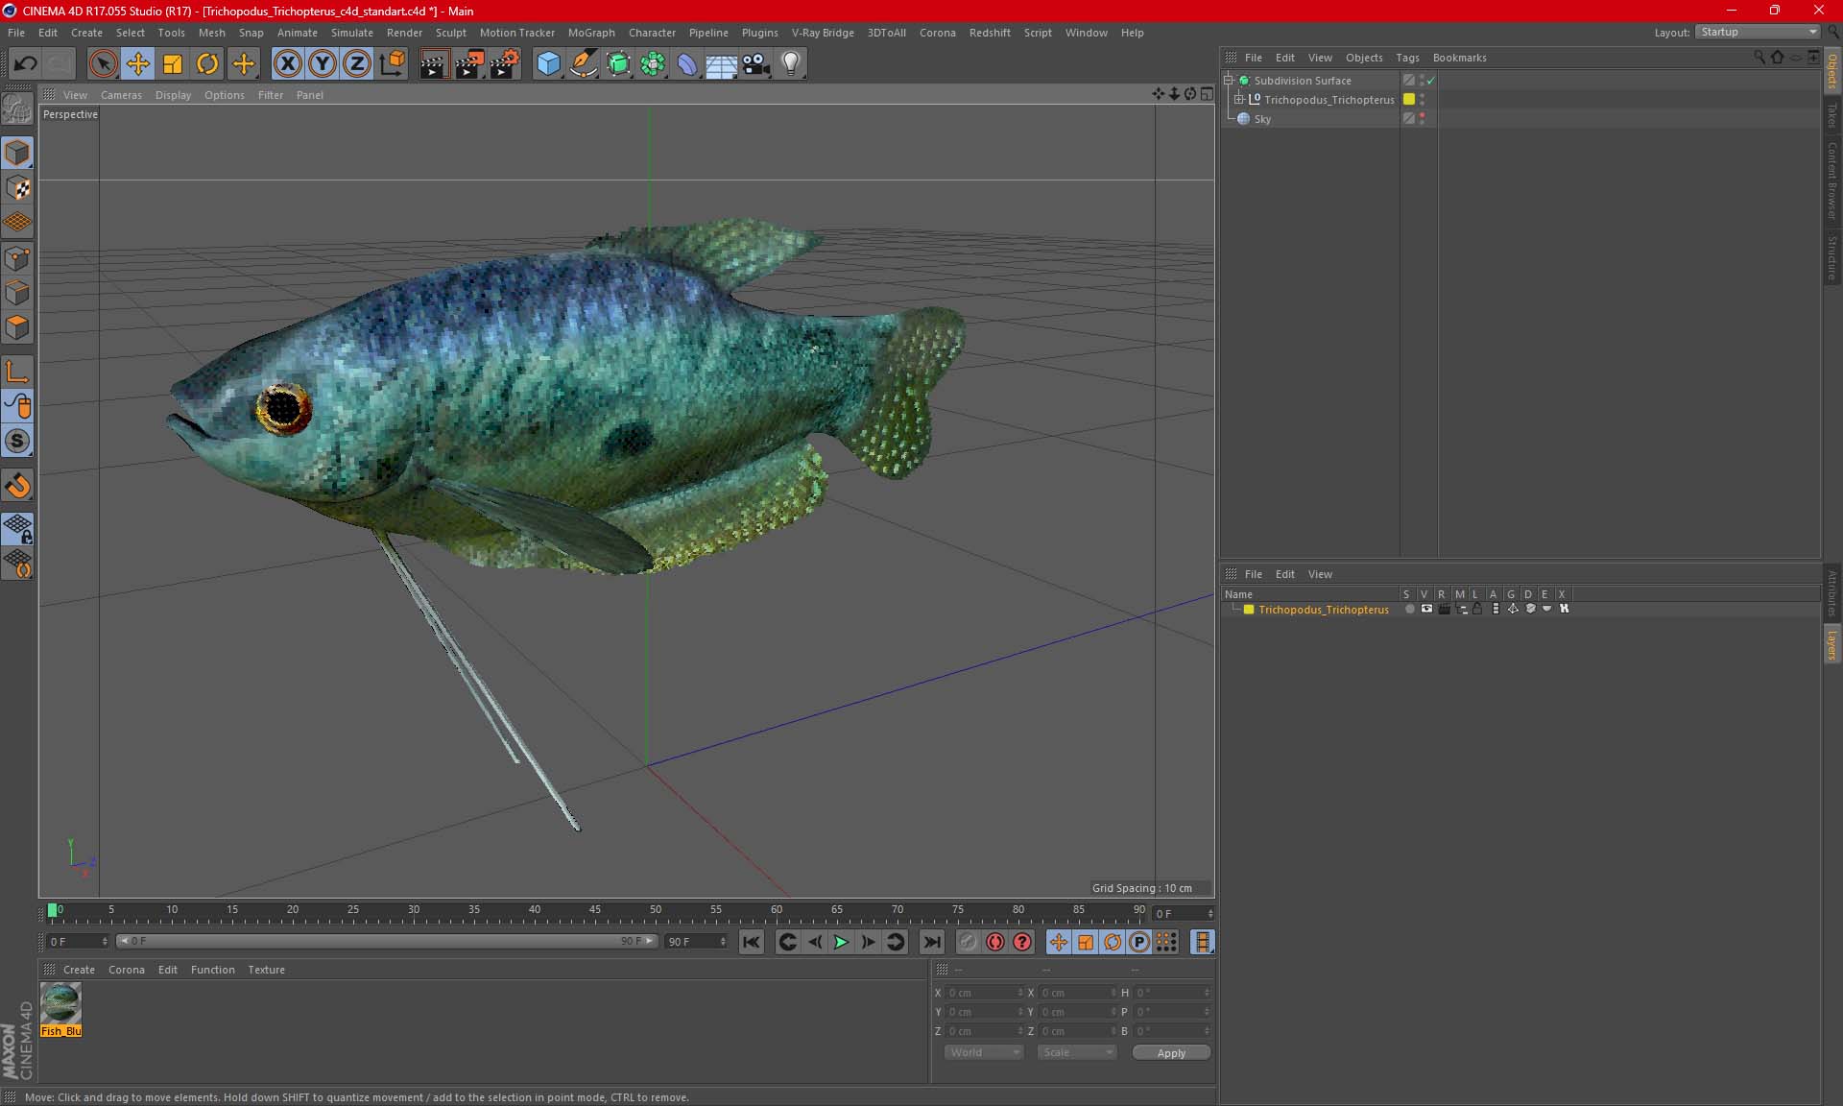Click the timeline ruler at frame 45

click(x=594, y=910)
